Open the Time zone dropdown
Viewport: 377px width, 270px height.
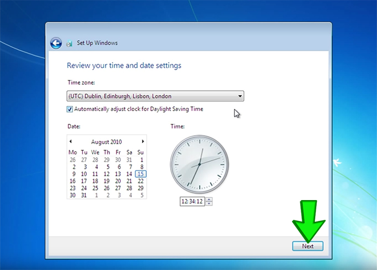pyautogui.click(x=156, y=96)
